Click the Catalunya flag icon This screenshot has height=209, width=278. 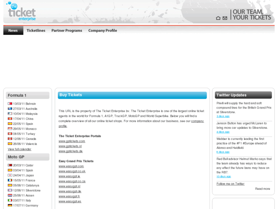10,185
